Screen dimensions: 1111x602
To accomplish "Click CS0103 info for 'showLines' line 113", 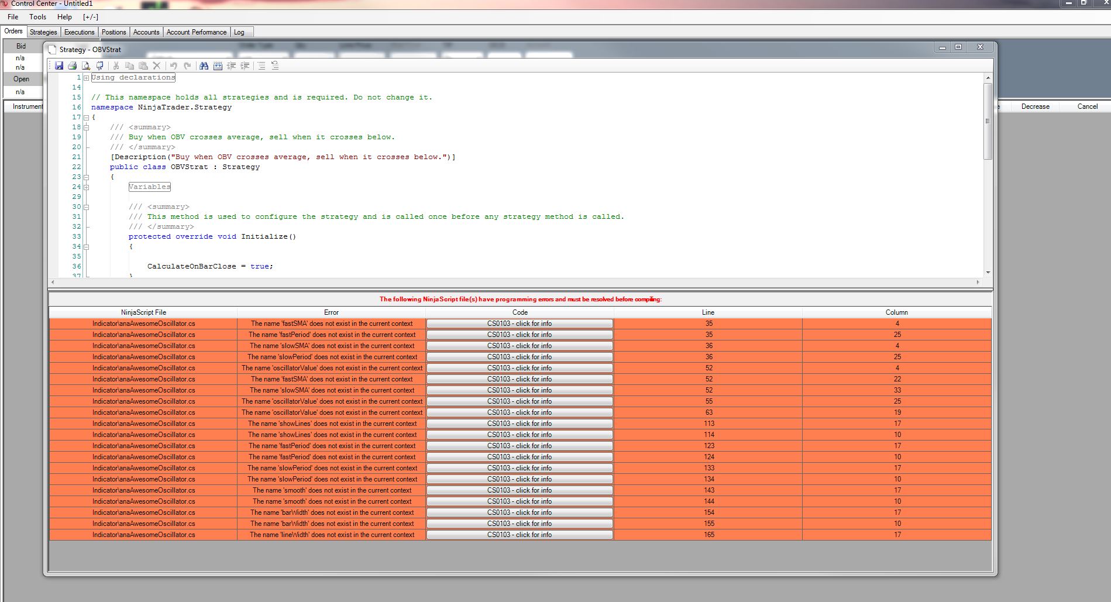I will coord(520,424).
